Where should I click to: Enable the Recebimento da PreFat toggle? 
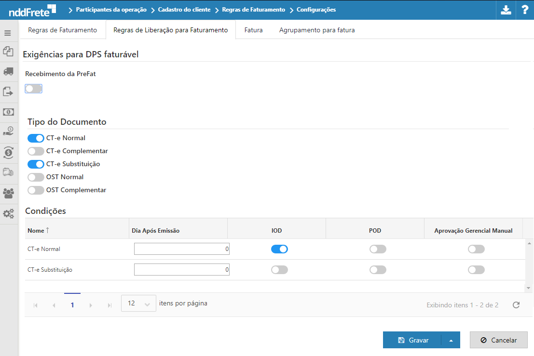pyautogui.click(x=34, y=89)
